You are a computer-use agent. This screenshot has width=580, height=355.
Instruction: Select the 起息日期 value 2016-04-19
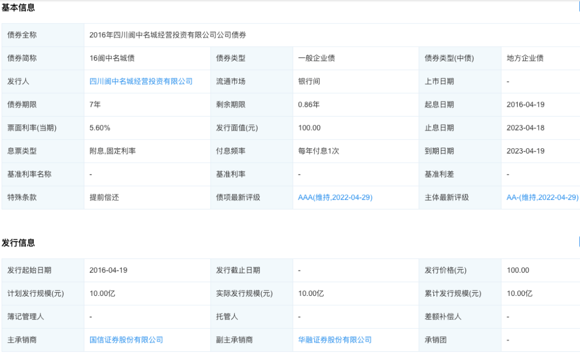(525, 105)
